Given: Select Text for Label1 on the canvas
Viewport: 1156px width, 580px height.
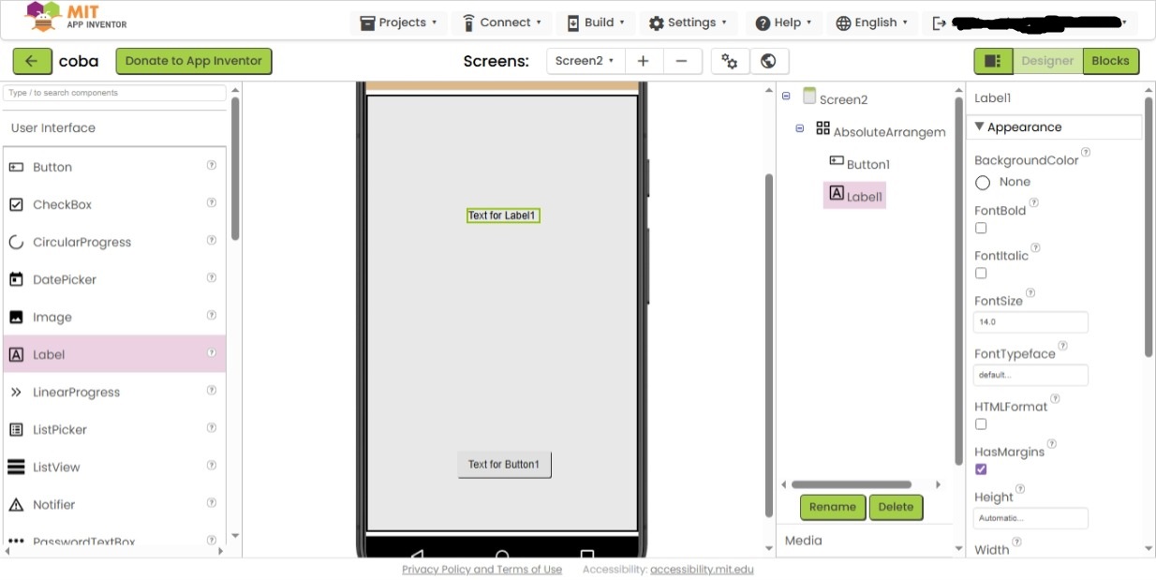Looking at the screenshot, I should 503,216.
